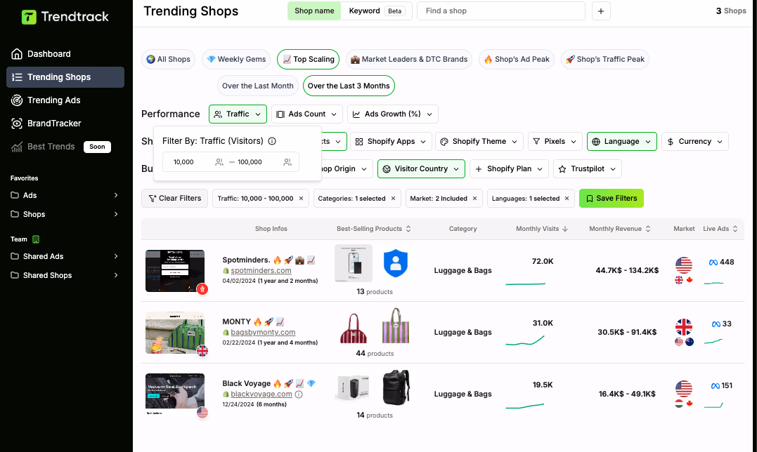This screenshot has height=452, width=757.
Task: Open the Language dropdown
Action: click(622, 142)
